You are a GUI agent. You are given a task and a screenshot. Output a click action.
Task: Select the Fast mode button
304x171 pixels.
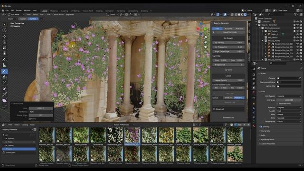point(217,28)
